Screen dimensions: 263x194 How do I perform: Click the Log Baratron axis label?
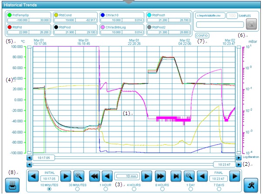pos(251,157)
